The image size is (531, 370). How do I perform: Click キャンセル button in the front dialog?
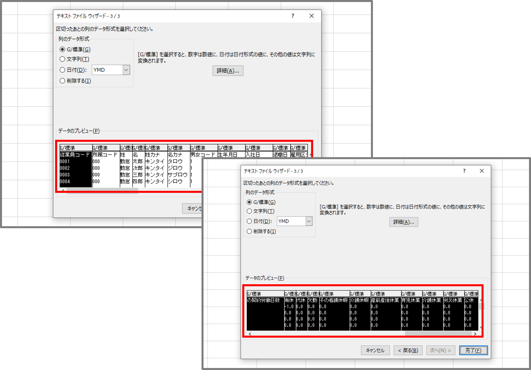[375, 350]
